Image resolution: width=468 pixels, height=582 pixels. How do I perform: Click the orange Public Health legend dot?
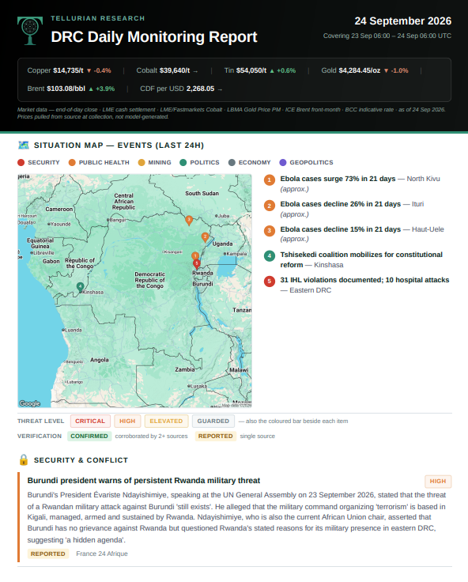(72, 162)
